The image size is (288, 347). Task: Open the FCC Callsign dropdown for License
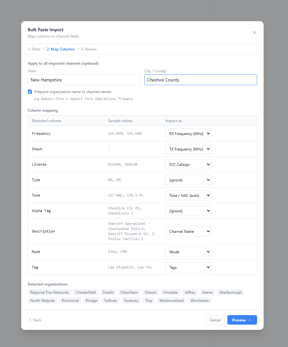(x=188, y=164)
